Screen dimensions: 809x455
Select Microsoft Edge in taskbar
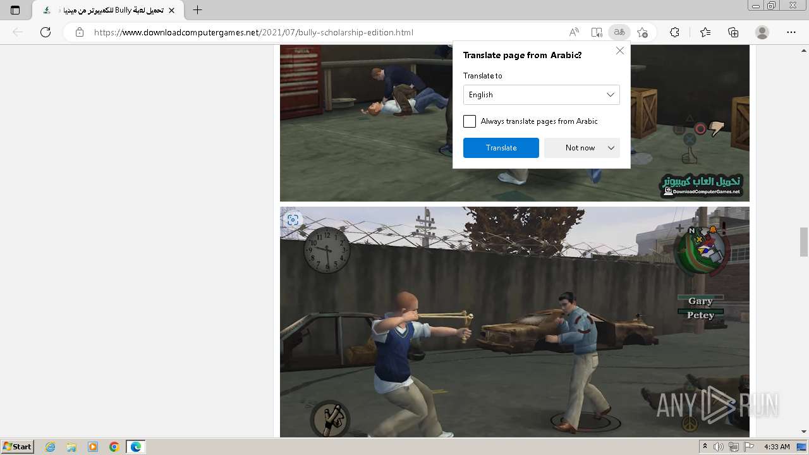[x=136, y=447]
